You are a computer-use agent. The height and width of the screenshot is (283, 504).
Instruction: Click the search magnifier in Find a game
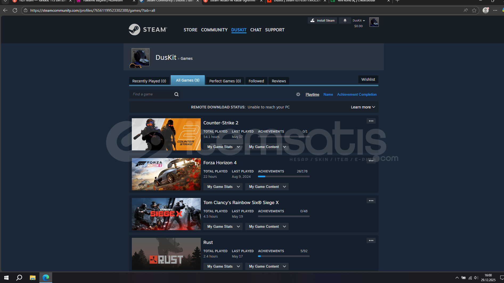pos(176,94)
